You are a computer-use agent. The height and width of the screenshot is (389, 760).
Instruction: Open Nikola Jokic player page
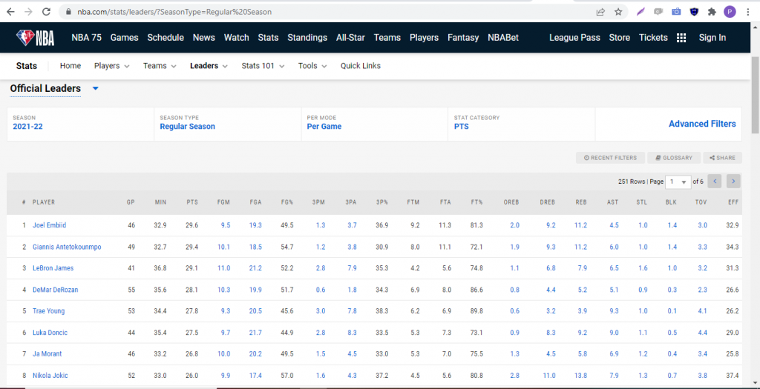click(50, 376)
